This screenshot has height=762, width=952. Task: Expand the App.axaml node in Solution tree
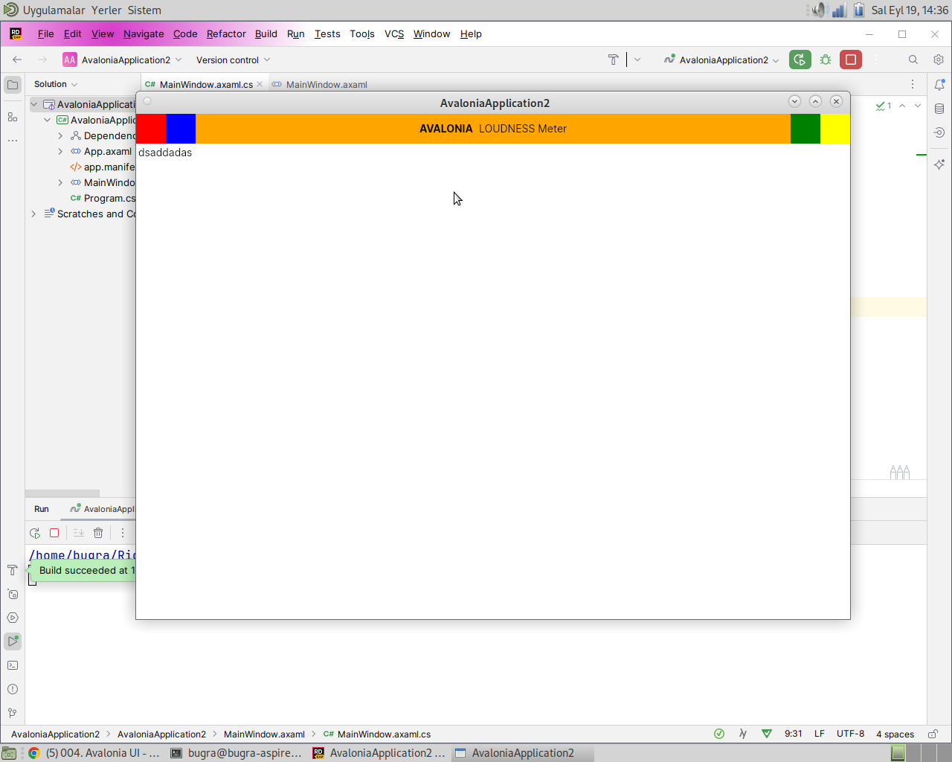pyautogui.click(x=60, y=151)
